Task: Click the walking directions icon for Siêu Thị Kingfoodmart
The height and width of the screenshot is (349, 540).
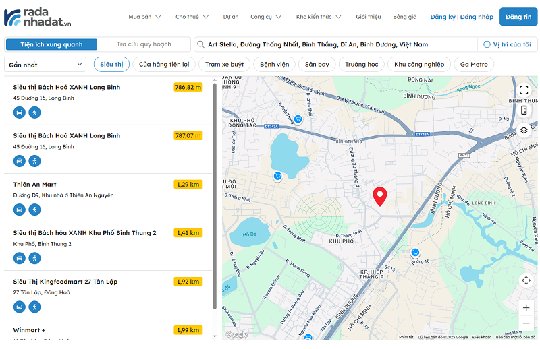Action: coord(34,307)
